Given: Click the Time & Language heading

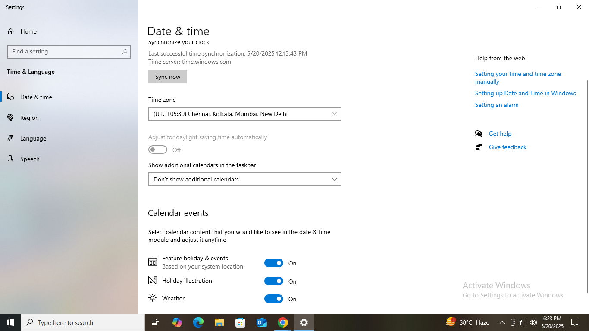Looking at the screenshot, I should pyautogui.click(x=31, y=72).
